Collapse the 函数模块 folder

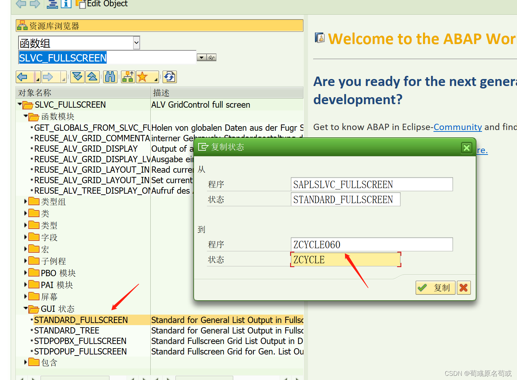pyautogui.click(x=26, y=116)
